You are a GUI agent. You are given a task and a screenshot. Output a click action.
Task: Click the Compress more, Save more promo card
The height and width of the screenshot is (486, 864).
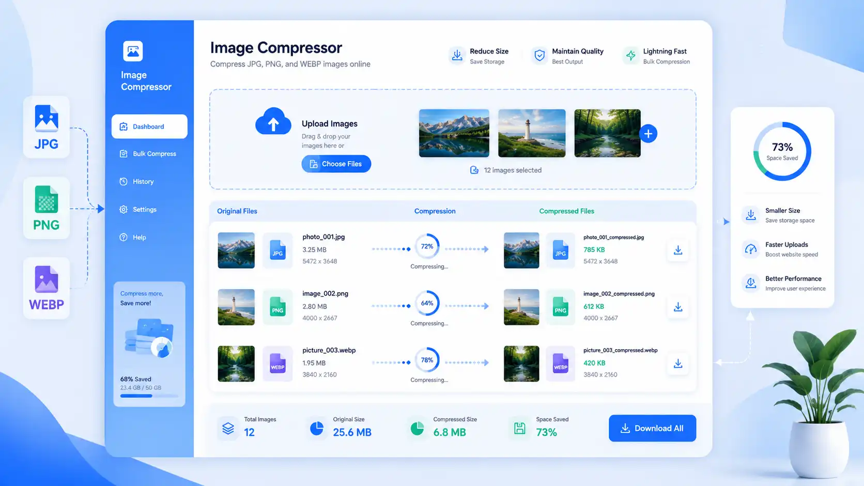coord(149,344)
